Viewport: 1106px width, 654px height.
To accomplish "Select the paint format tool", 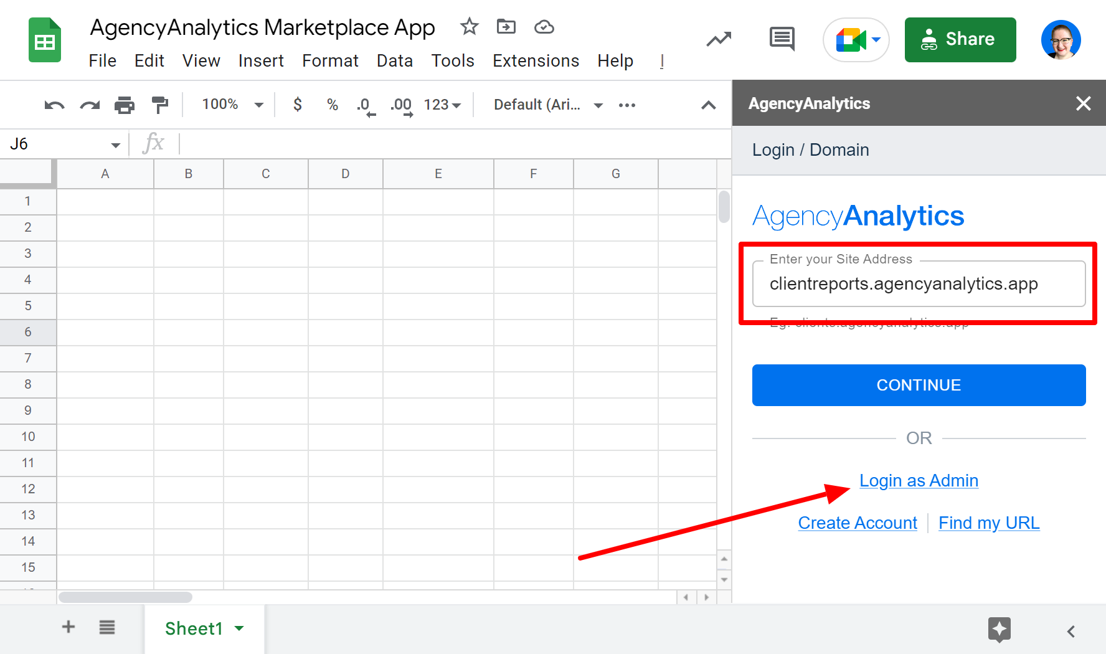I will click(x=160, y=105).
